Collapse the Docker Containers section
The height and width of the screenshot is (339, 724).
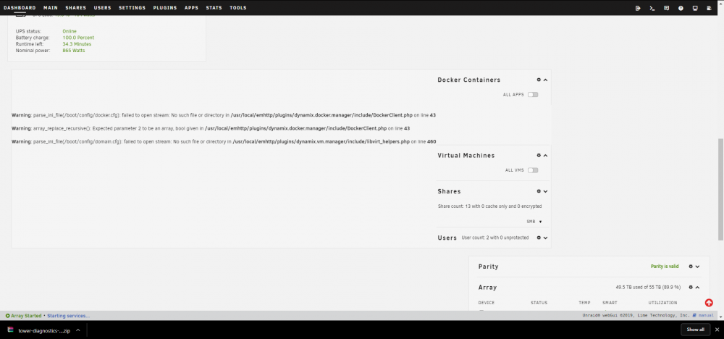click(x=545, y=80)
